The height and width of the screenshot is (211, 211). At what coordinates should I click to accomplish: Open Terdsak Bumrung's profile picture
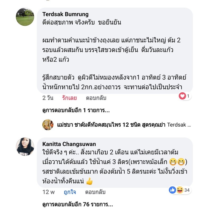pyautogui.click(x=25, y=17)
